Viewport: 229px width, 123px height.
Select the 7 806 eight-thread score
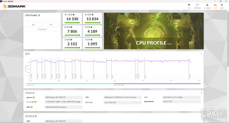72,31
